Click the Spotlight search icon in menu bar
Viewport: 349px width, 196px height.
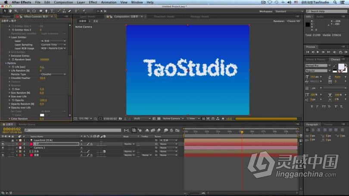[x=335, y=2]
